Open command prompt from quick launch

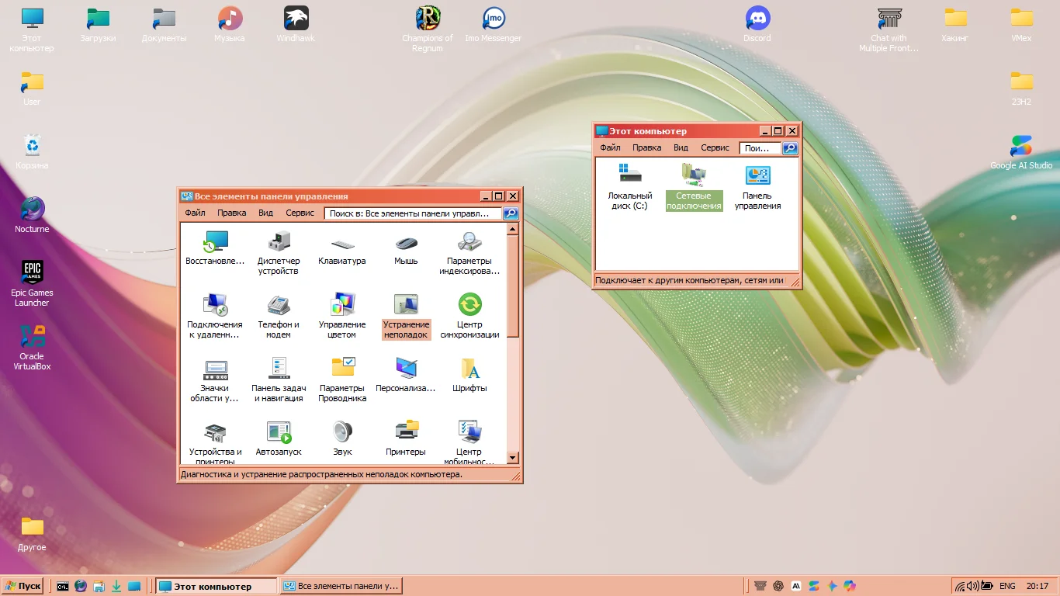click(x=63, y=587)
